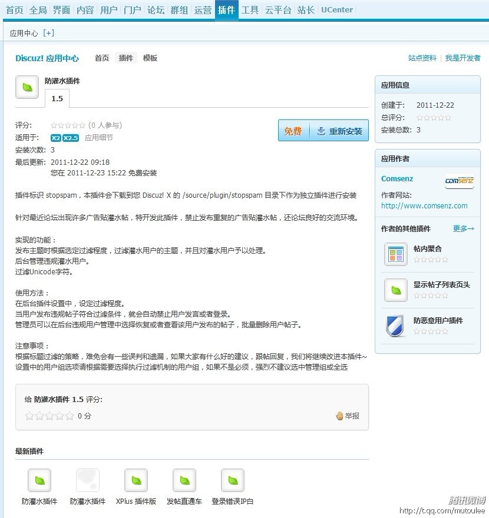Viewport: 489px width, 518px height.
Task: Go to the app center 首页 tab
Action: click(102, 58)
